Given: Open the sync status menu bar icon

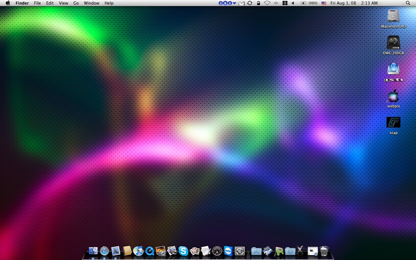Looking at the screenshot, I should pos(250,3).
